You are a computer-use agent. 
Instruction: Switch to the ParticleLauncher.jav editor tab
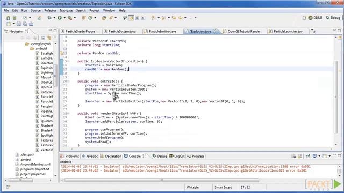tap(288, 31)
